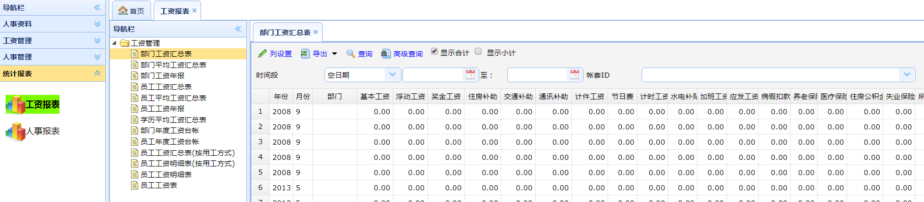
Task: Close the 部门工资汇总表 content tab
Action: click(x=315, y=32)
